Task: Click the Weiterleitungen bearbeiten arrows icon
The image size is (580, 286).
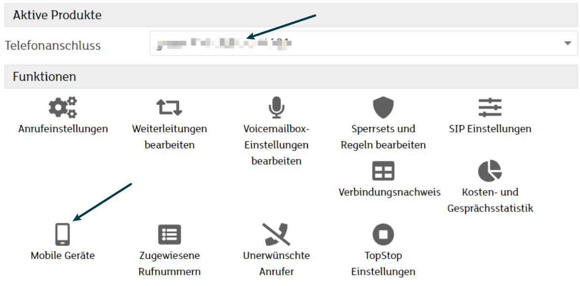Action: tap(169, 107)
